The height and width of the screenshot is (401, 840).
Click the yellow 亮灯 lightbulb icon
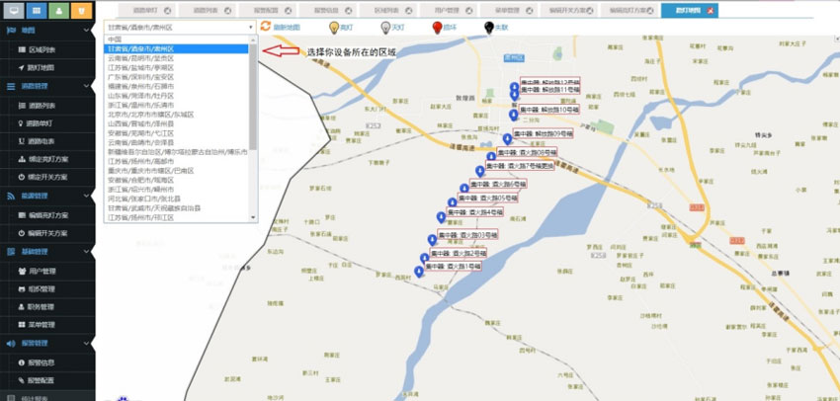pyautogui.click(x=334, y=25)
